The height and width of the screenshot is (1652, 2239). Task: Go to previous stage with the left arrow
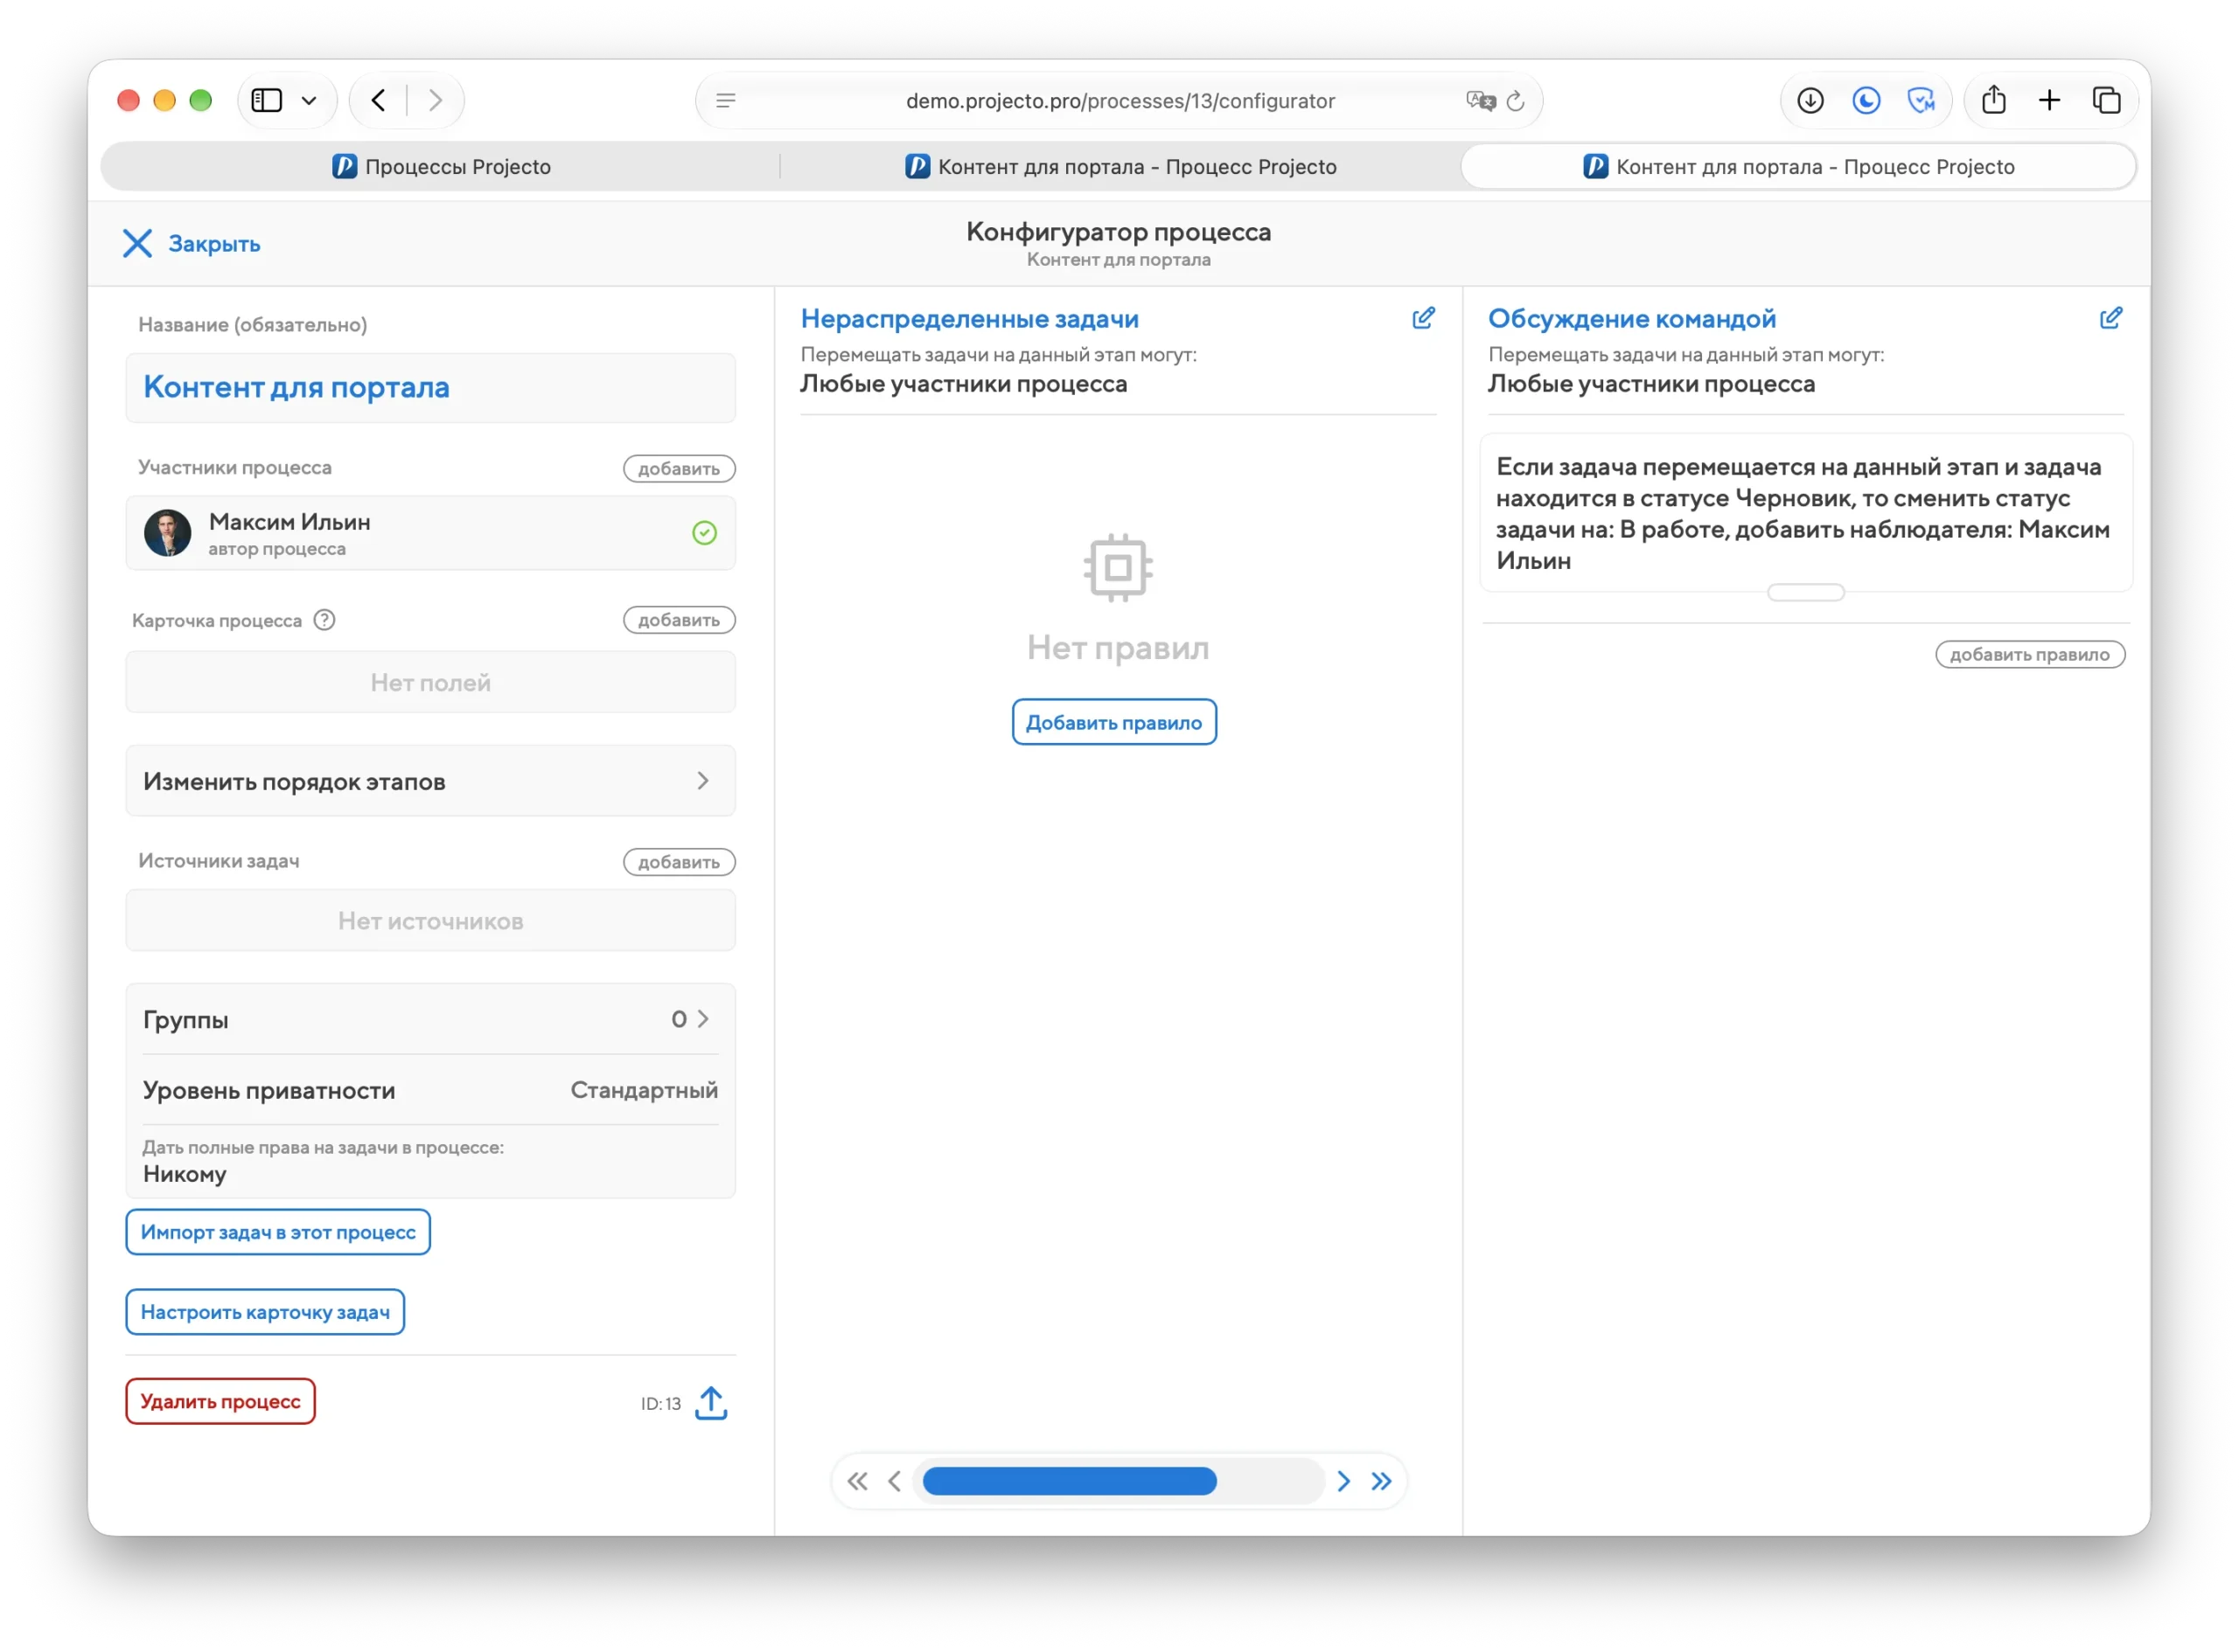(895, 1481)
